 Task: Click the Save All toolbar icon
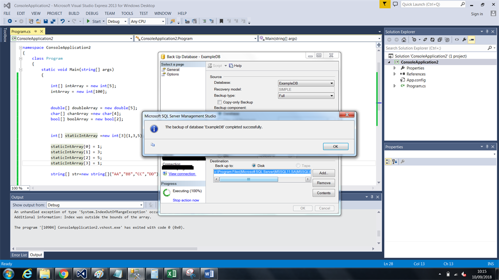(x=53, y=21)
